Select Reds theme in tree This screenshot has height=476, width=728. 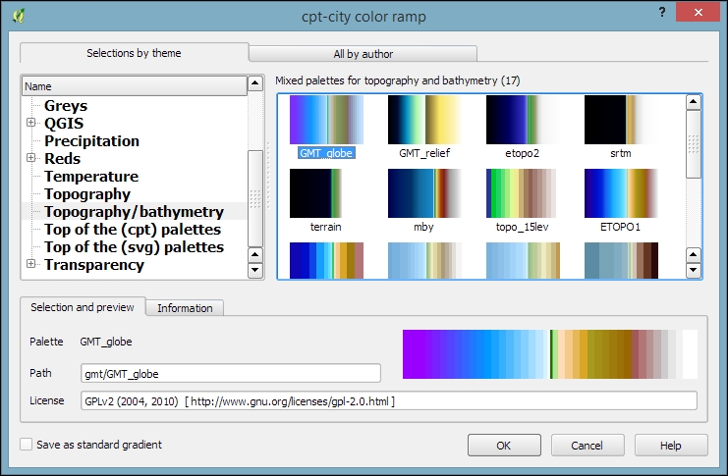click(x=62, y=158)
